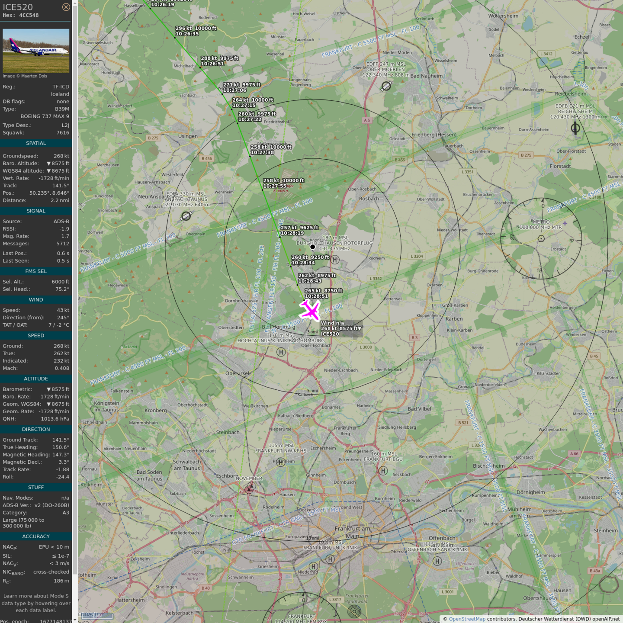Click the 10:28:51 track point label
The width and height of the screenshot is (623, 623).
click(316, 296)
